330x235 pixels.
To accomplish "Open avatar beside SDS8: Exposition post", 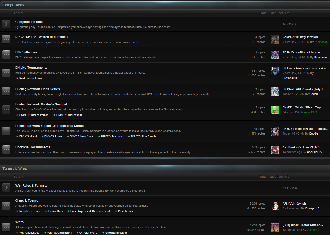I will (275, 55).
